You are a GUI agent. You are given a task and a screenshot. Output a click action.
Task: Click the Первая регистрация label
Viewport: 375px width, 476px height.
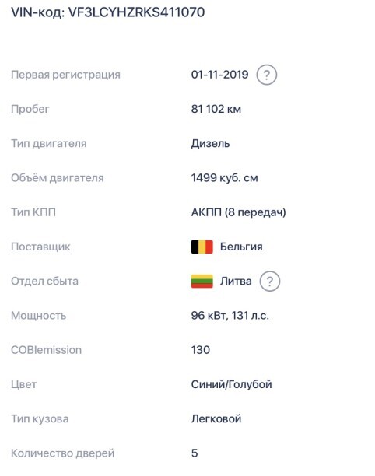tap(65, 75)
